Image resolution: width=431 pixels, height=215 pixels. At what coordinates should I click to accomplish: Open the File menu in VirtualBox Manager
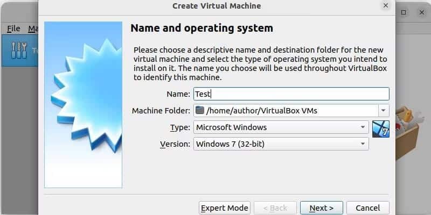coord(13,28)
